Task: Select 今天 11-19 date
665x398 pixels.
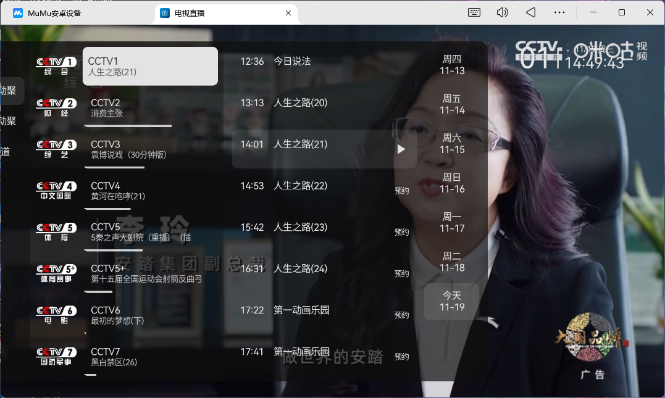Action: (452, 301)
